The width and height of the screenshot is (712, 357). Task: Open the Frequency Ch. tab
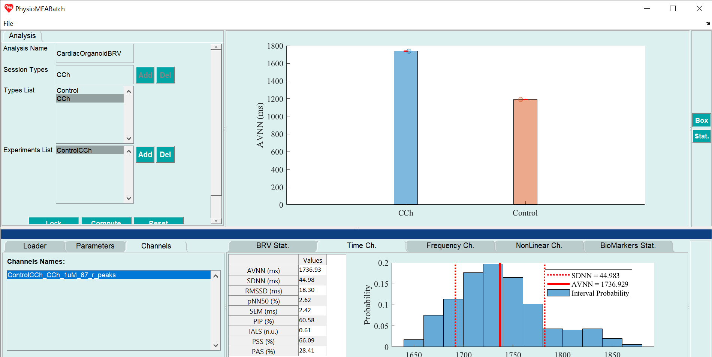point(450,245)
